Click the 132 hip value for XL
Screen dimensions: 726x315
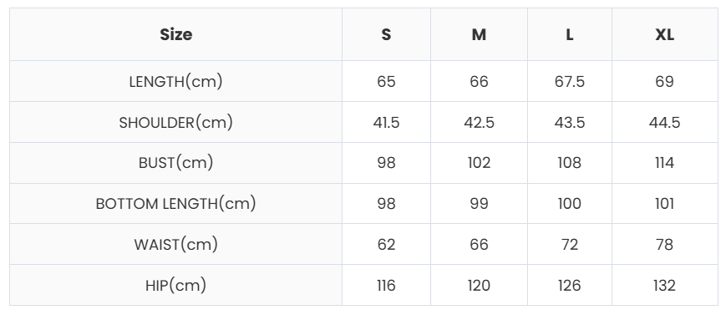[664, 285]
